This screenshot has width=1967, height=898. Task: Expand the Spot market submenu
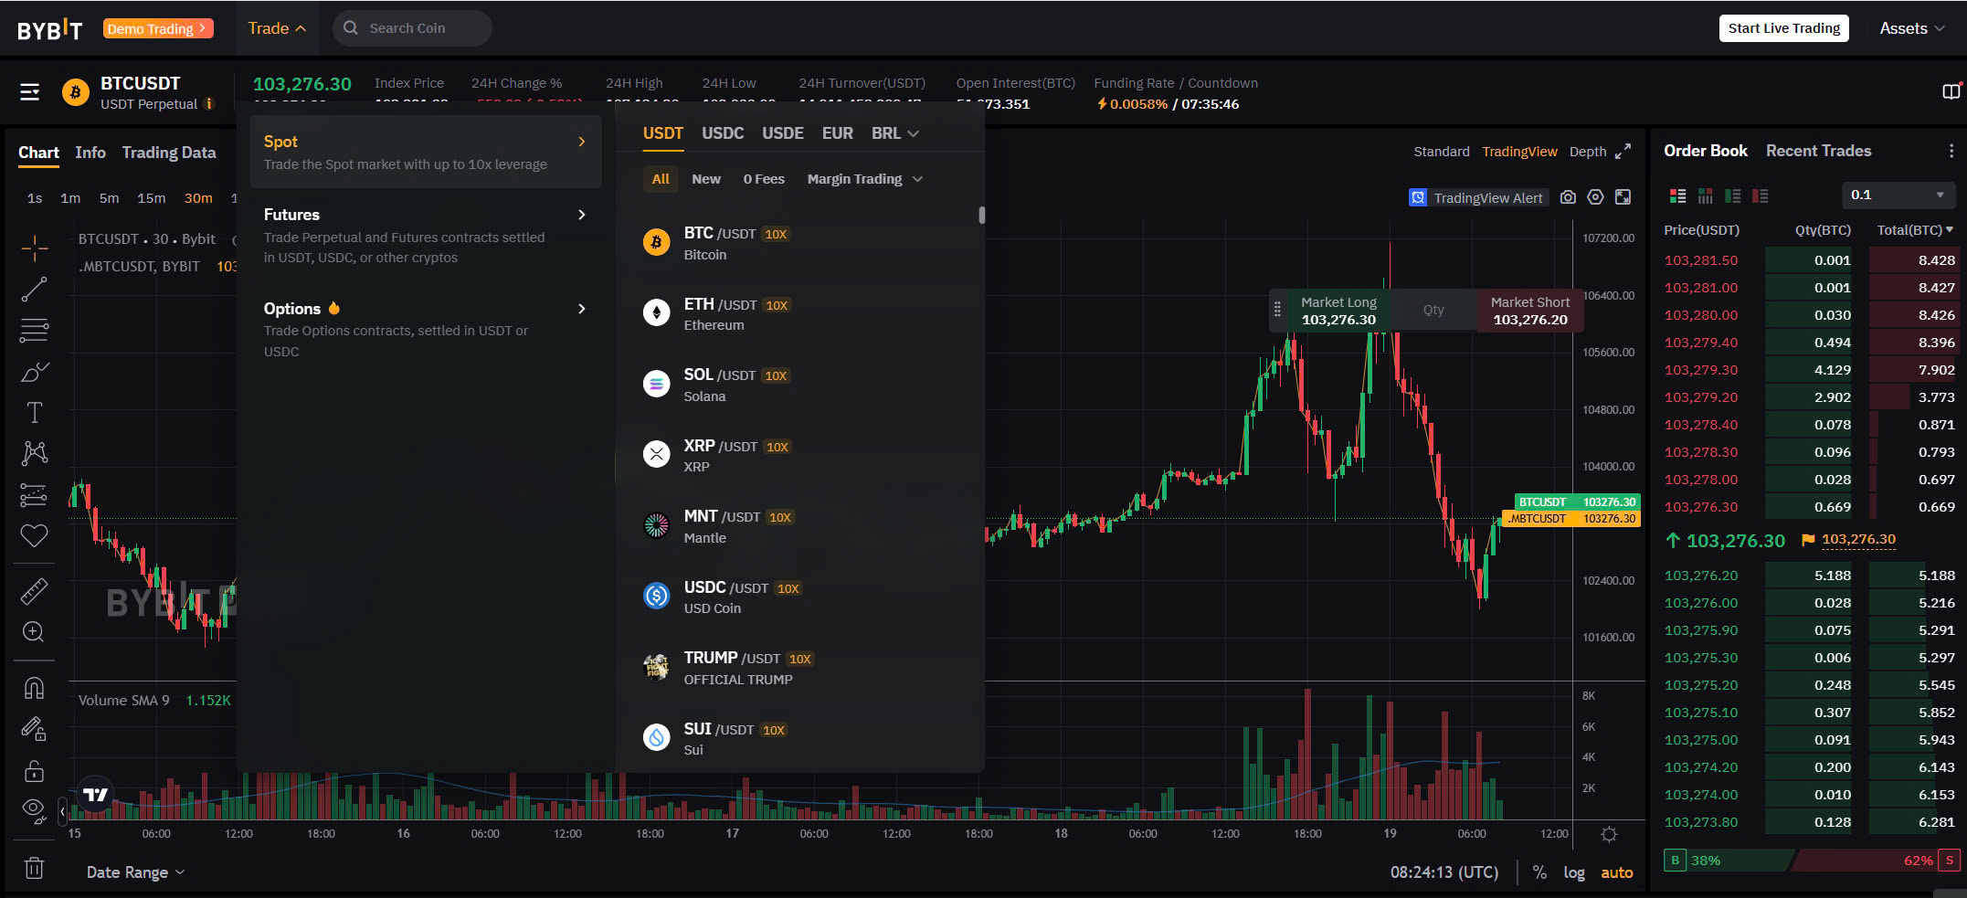(x=426, y=153)
